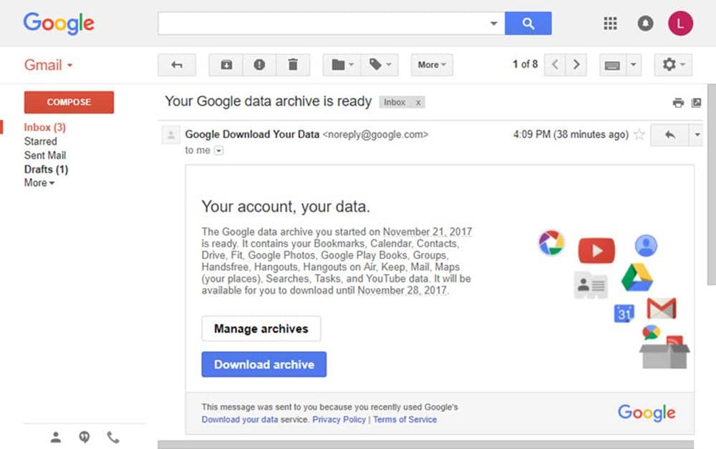The image size is (716, 449).
Task: Archive the open email
Action: point(226,65)
